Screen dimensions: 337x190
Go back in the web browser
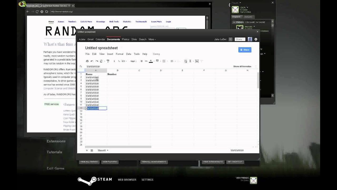coord(28,12)
